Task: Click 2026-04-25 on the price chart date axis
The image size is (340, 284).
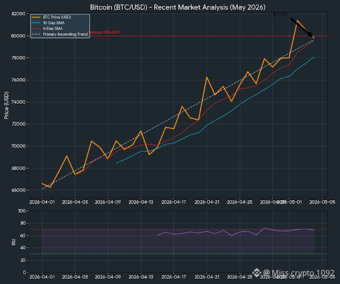Action: click(x=240, y=202)
